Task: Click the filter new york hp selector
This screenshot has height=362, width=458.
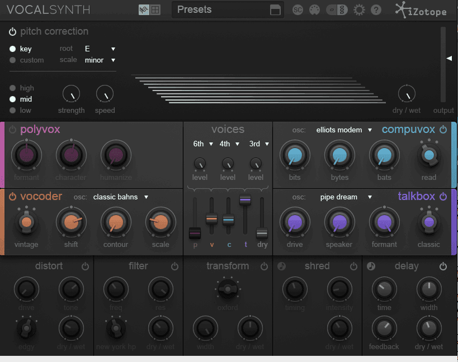Action: 116,328
